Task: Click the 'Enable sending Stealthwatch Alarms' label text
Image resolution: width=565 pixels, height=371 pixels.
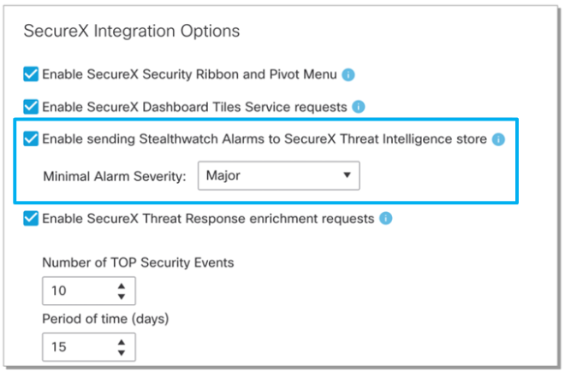Action: [265, 138]
